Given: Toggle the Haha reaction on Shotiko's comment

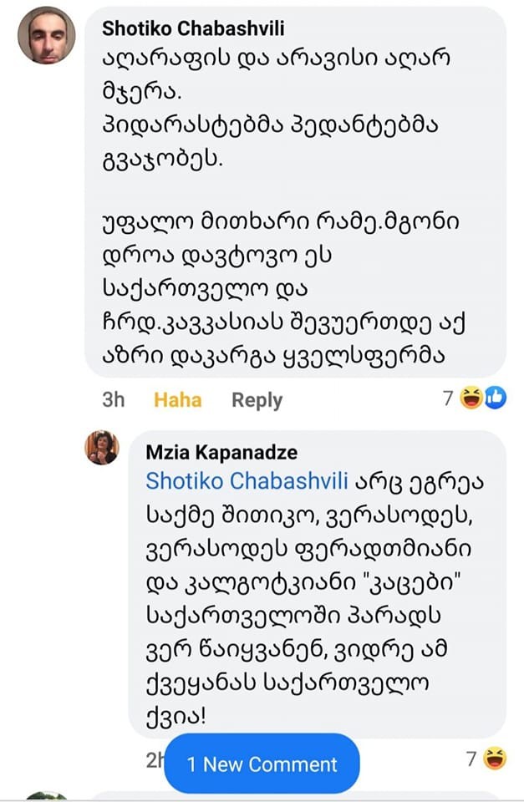Looking at the screenshot, I should (177, 400).
